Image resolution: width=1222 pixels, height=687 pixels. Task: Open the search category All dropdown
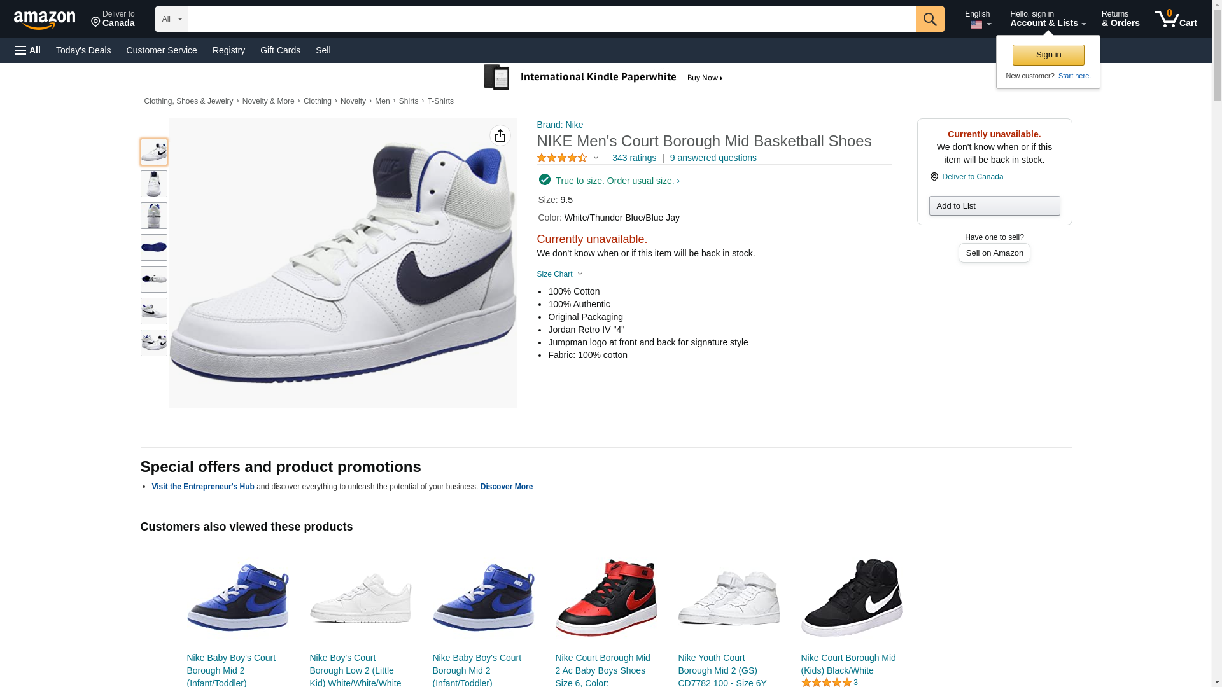pos(171,19)
